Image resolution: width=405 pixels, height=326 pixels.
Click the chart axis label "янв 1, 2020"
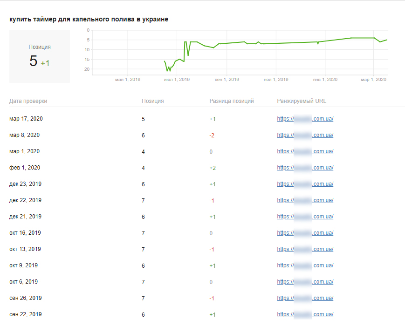click(x=325, y=80)
